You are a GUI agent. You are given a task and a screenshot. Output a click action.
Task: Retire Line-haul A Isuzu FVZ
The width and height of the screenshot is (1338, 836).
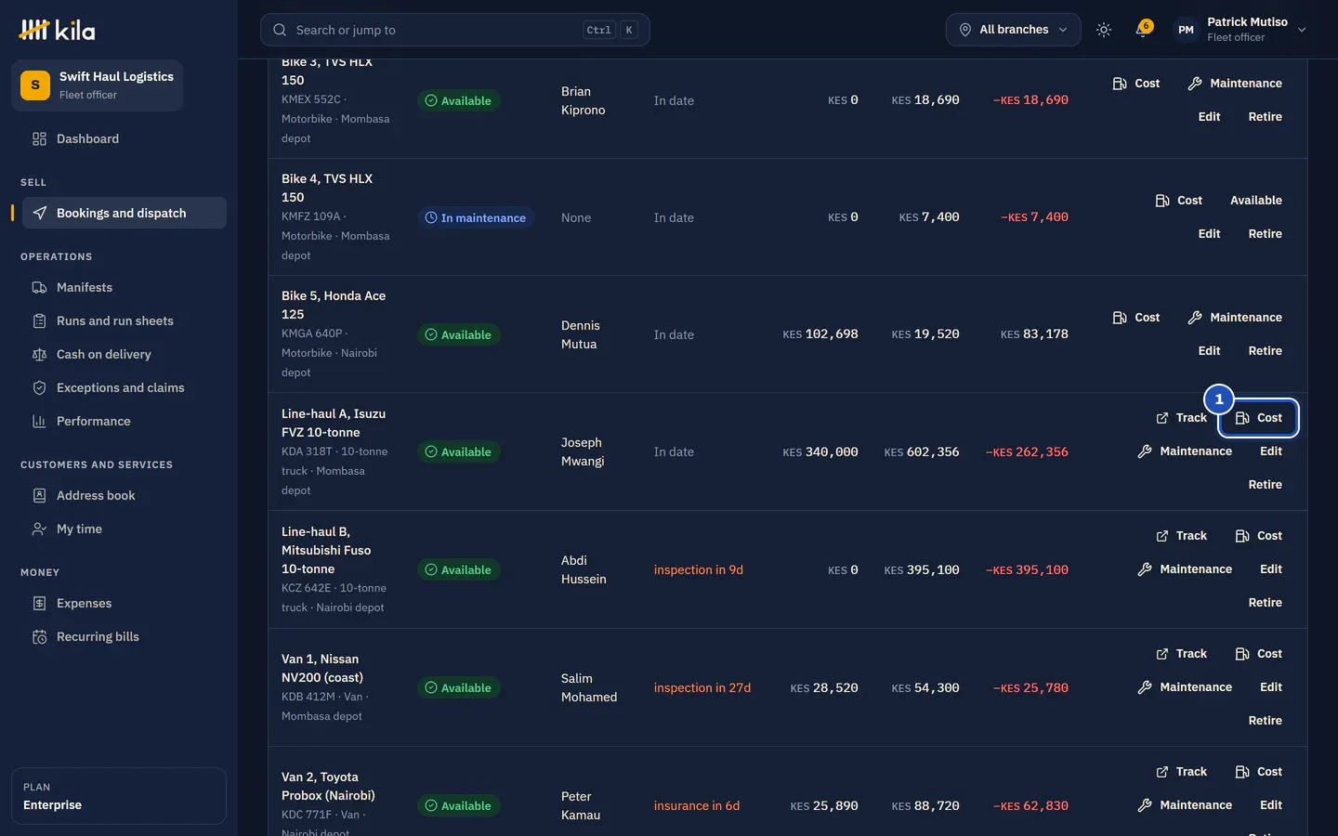click(x=1265, y=485)
